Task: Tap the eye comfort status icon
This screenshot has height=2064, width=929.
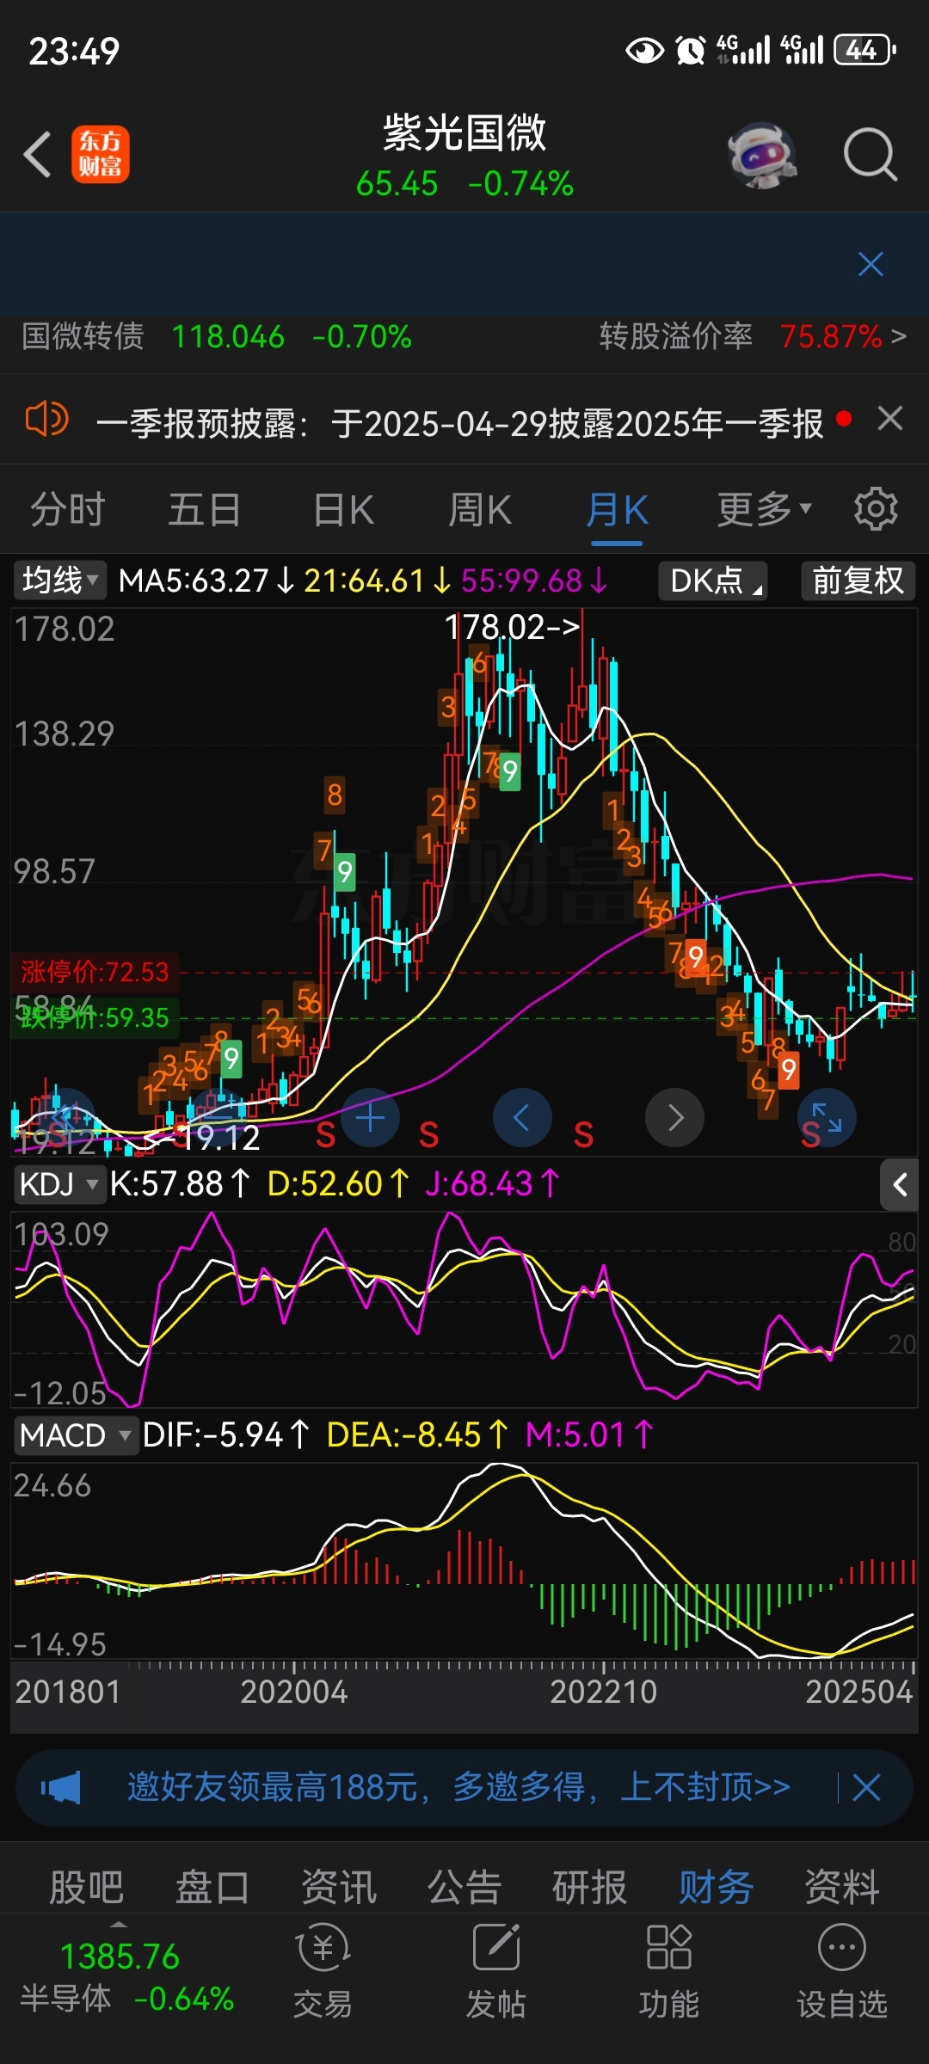Action: click(644, 51)
